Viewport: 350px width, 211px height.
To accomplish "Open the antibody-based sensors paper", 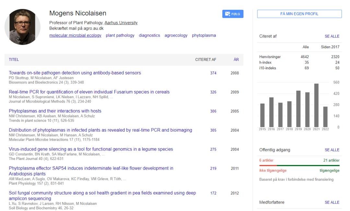I will [x=75, y=73].
